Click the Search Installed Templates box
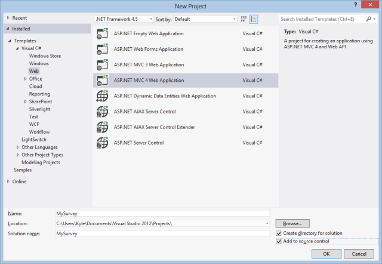382x264 pixels. tap(322, 19)
